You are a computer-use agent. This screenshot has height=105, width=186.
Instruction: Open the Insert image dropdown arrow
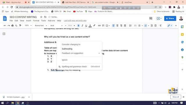tap(109, 26)
